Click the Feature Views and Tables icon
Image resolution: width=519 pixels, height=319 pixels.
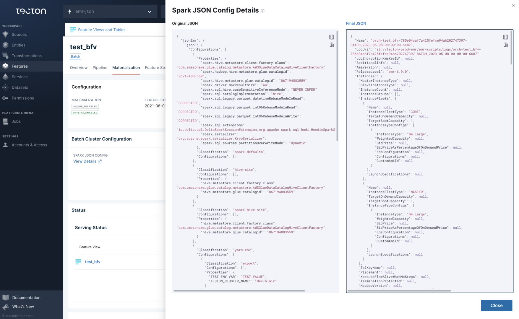(x=73, y=30)
